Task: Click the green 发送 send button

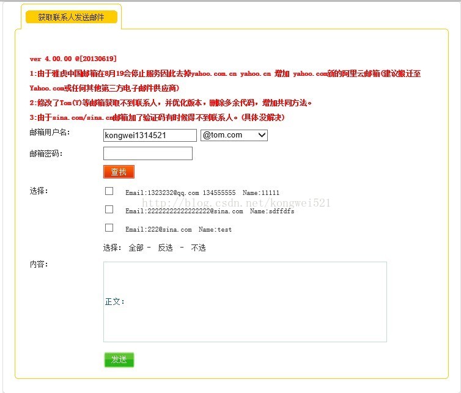Action: pyautogui.click(x=119, y=360)
